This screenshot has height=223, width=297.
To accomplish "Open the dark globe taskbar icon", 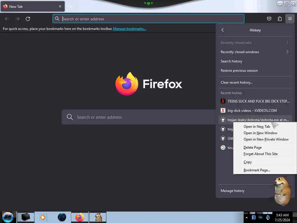I will click(x=62, y=217).
